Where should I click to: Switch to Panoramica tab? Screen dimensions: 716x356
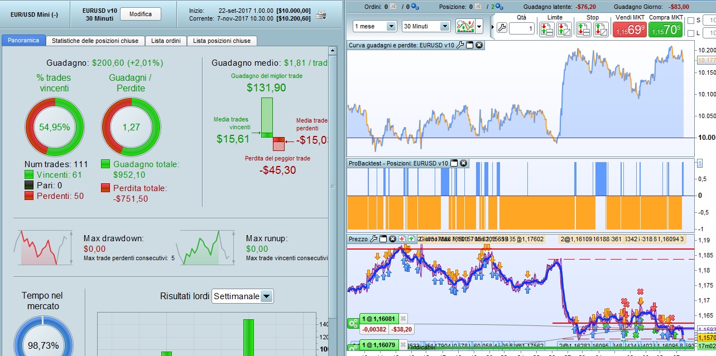pos(23,41)
